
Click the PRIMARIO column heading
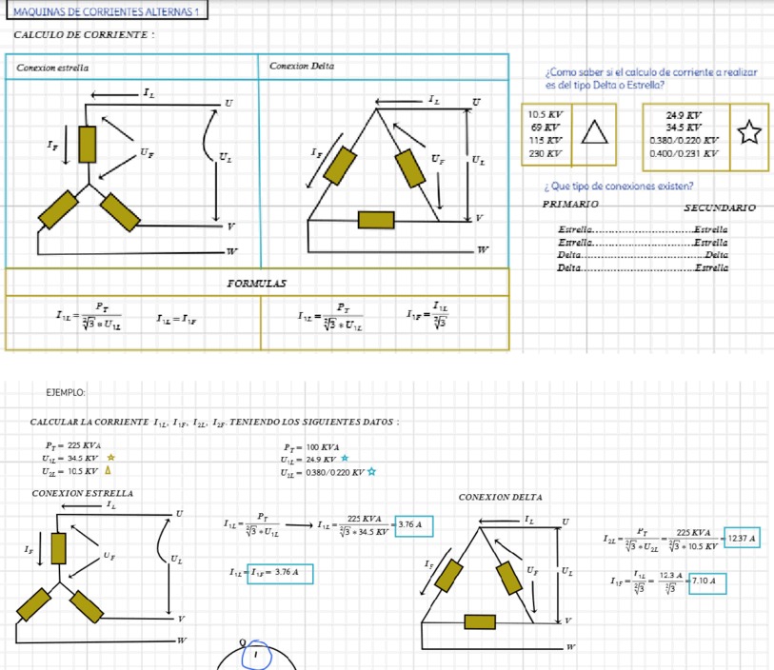tap(570, 204)
